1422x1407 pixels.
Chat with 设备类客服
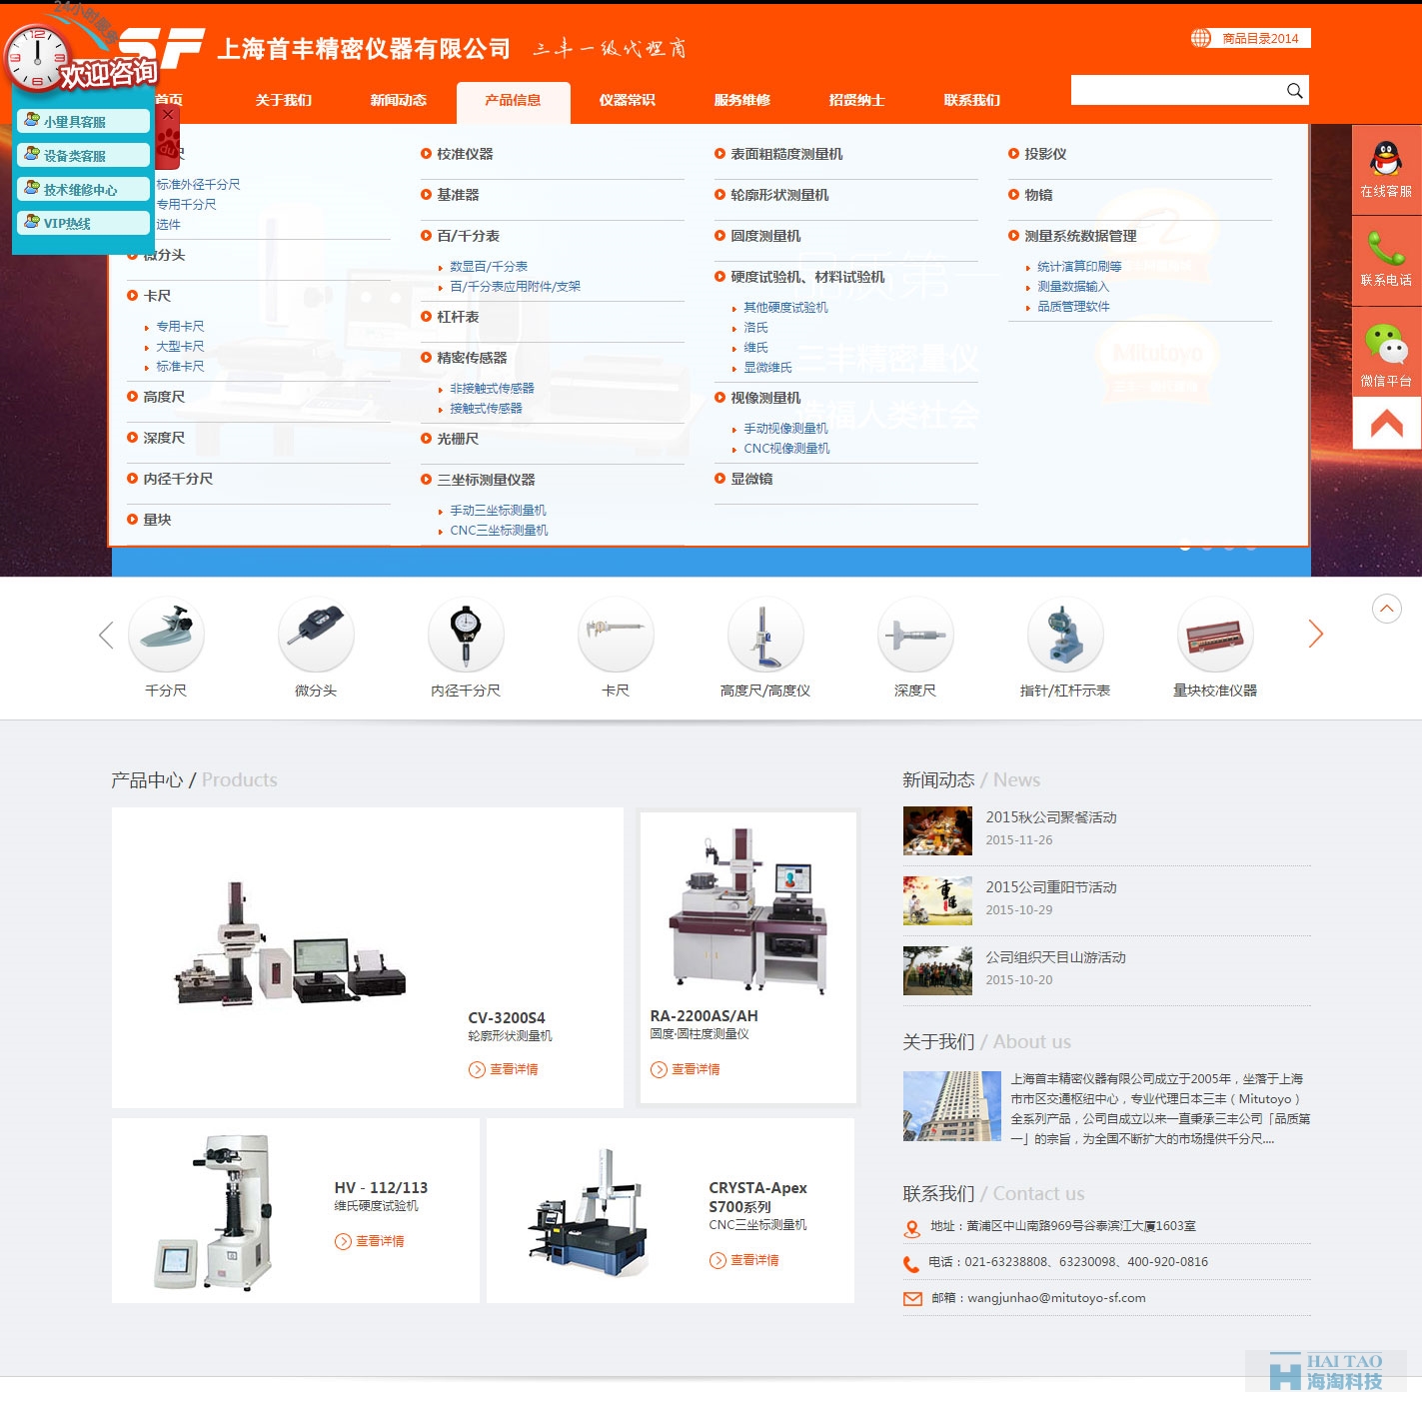(83, 155)
